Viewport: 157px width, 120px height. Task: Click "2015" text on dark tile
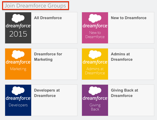(18, 34)
